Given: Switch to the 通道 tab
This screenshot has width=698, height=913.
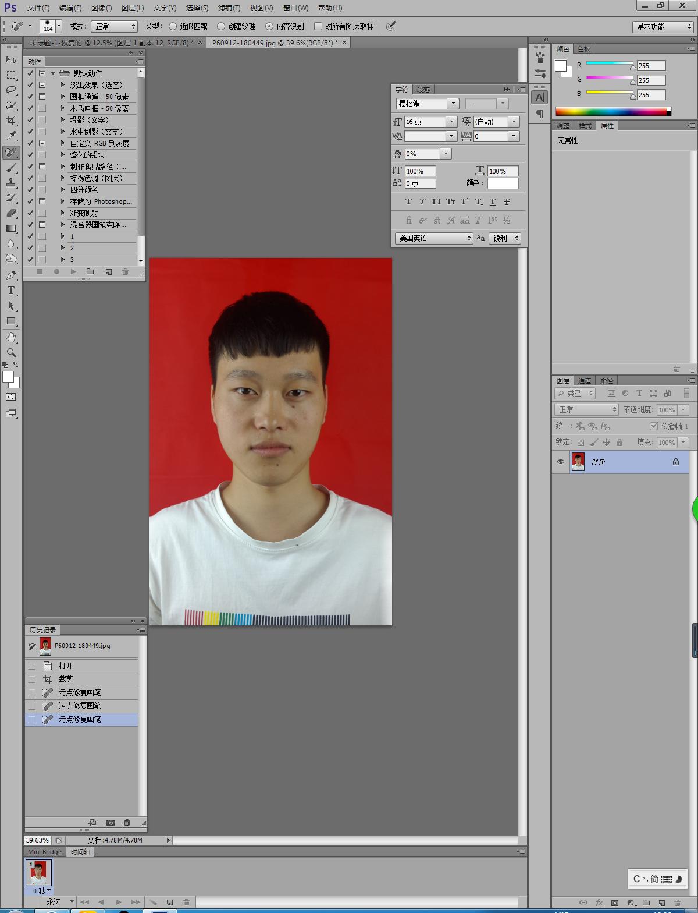Looking at the screenshot, I should pyautogui.click(x=585, y=380).
